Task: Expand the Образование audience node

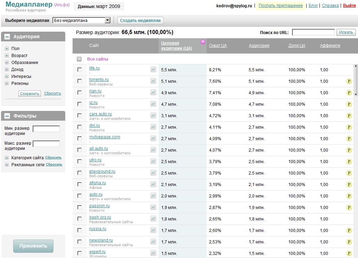Action: click(7, 63)
